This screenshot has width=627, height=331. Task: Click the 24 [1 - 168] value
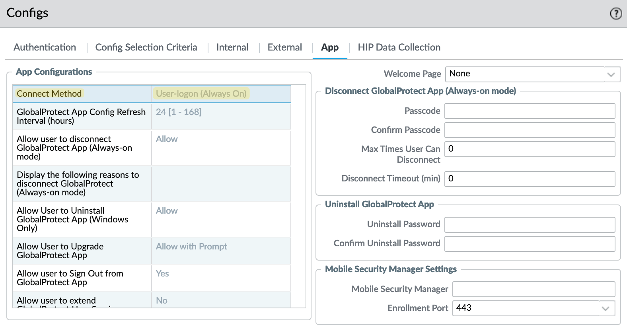pyautogui.click(x=179, y=112)
